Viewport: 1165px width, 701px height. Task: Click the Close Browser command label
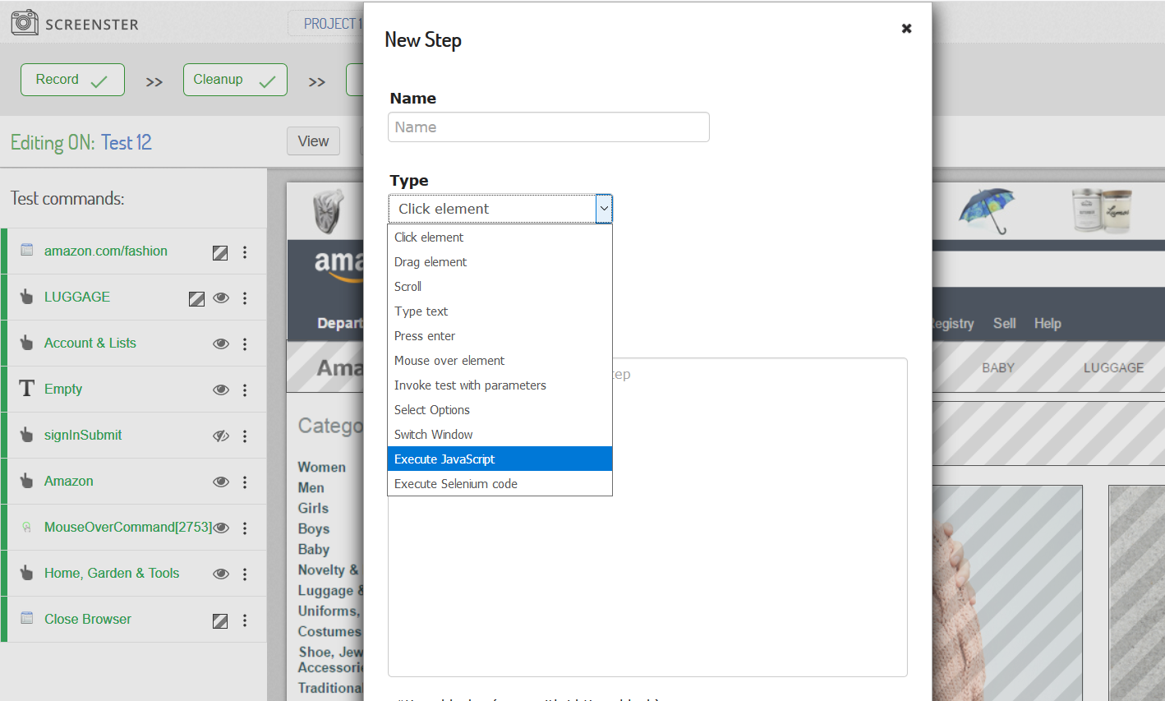pos(88,619)
